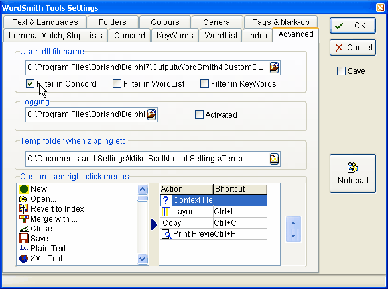Click the menu list scrollbar thumb
Screen dimensions: 388x289
143,198
